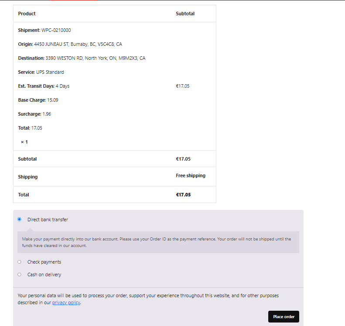Click the Subtotal column header at top
This screenshot has width=345, height=326.
185,14
